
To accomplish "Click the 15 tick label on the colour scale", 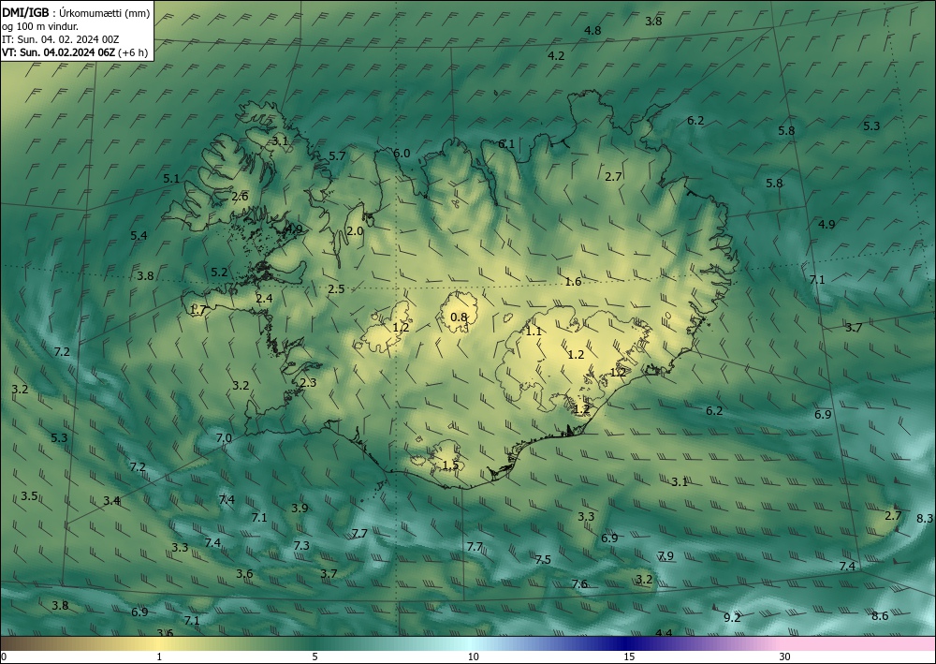I will tap(629, 657).
